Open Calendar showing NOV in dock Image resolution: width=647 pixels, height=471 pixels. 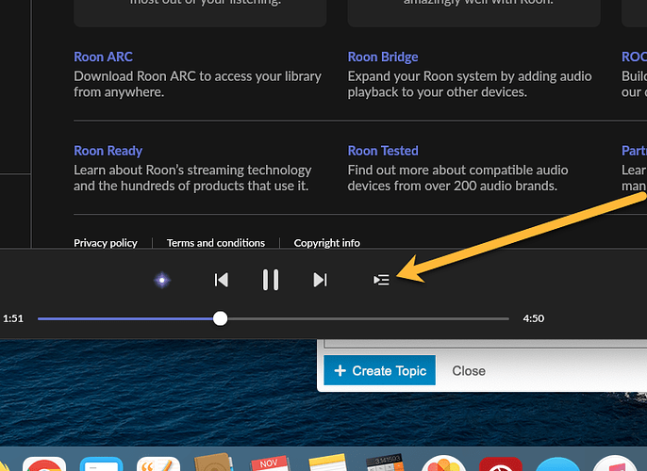270,463
